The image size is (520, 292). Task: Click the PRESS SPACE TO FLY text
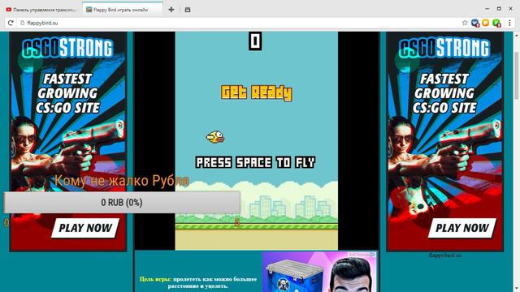(255, 162)
